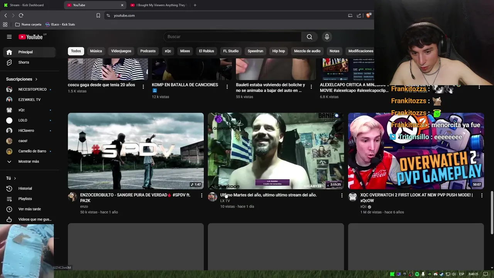The image size is (494, 278).
Task: Open EZEWKIEL TV subscription channel
Action: [29, 100]
